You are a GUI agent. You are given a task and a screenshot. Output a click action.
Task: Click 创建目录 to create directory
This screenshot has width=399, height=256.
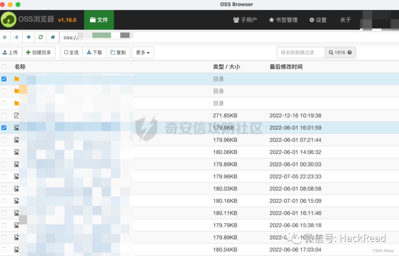point(39,52)
